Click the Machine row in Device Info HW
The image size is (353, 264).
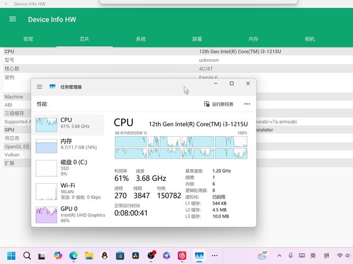pyautogui.click(x=17, y=97)
